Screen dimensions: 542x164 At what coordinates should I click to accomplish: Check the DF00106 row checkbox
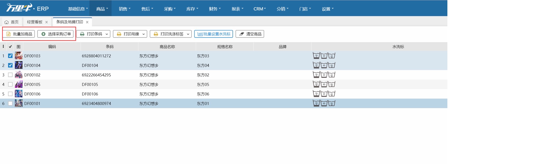(x=10, y=94)
